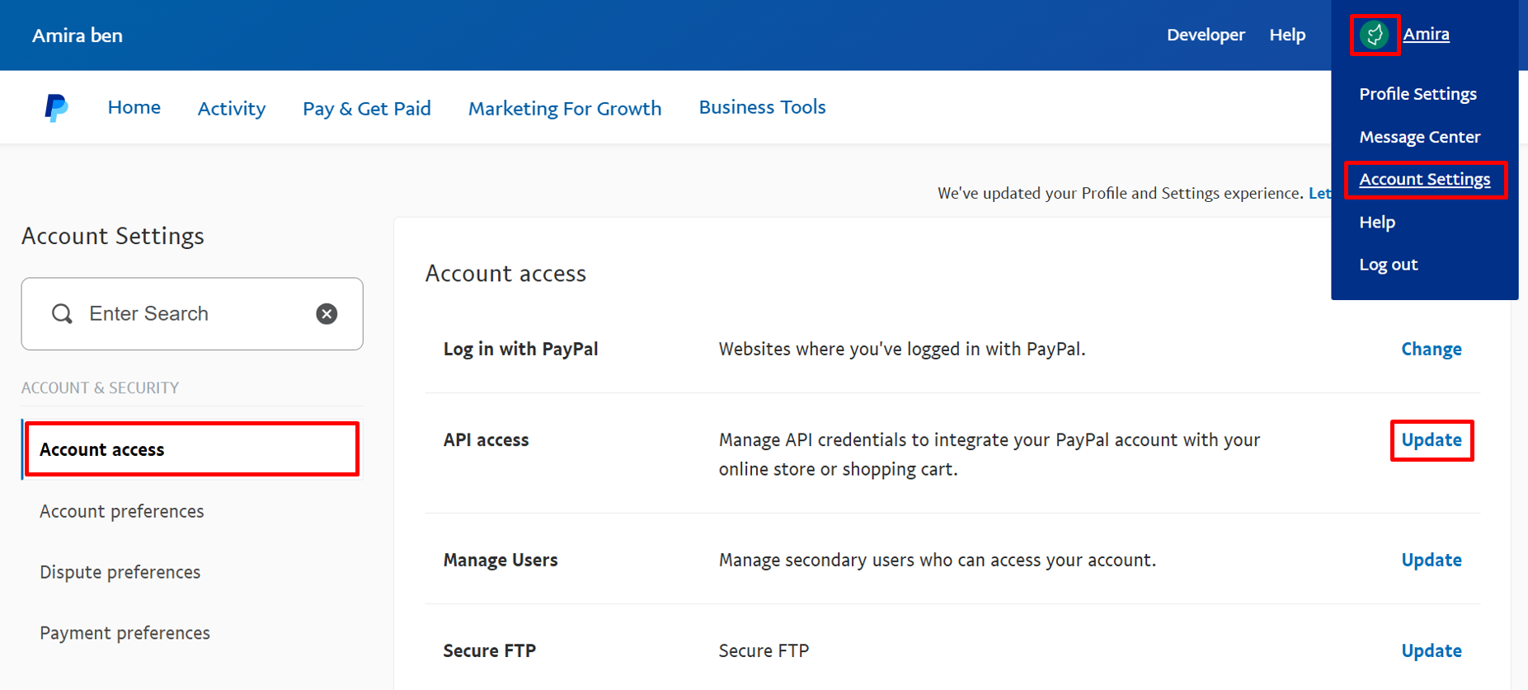Select Dispute preferences in sidebar

coord(120,572)
